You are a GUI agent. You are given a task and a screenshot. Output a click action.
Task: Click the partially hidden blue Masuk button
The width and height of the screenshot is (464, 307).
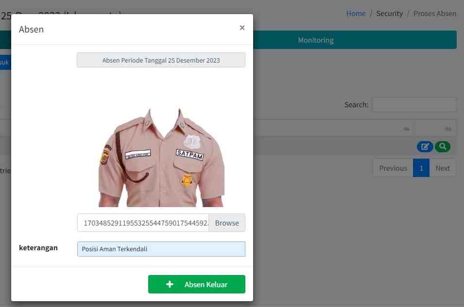5,62
